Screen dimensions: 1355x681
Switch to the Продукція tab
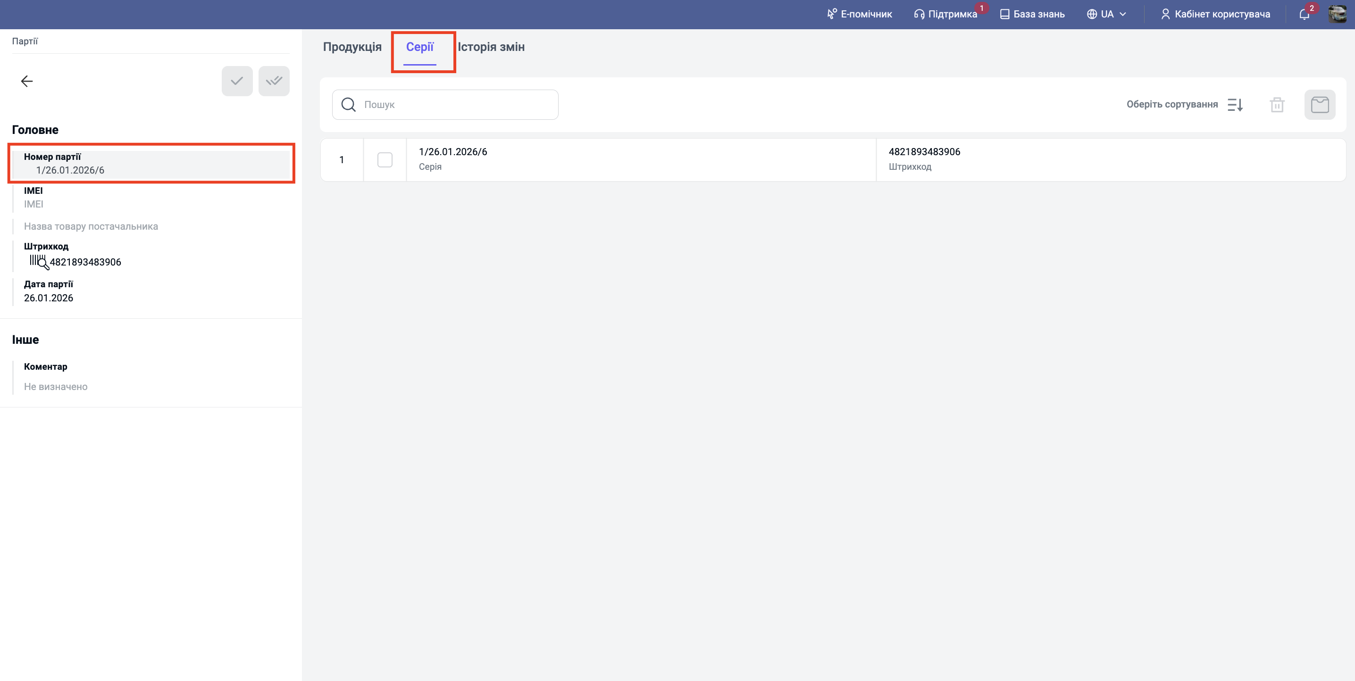tap(352, 47)
